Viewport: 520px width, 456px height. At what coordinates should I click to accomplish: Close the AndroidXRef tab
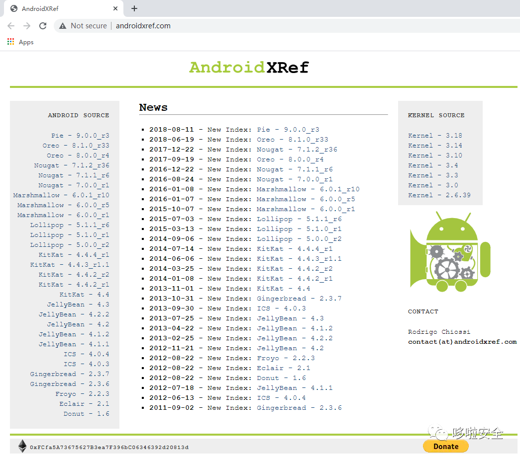point(115,8)
